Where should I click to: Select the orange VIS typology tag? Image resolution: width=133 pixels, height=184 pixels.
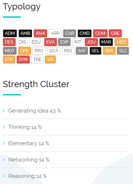[x=50, y=60]
